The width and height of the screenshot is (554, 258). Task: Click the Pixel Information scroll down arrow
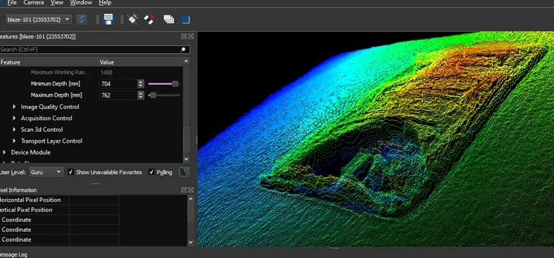(191, 243)
